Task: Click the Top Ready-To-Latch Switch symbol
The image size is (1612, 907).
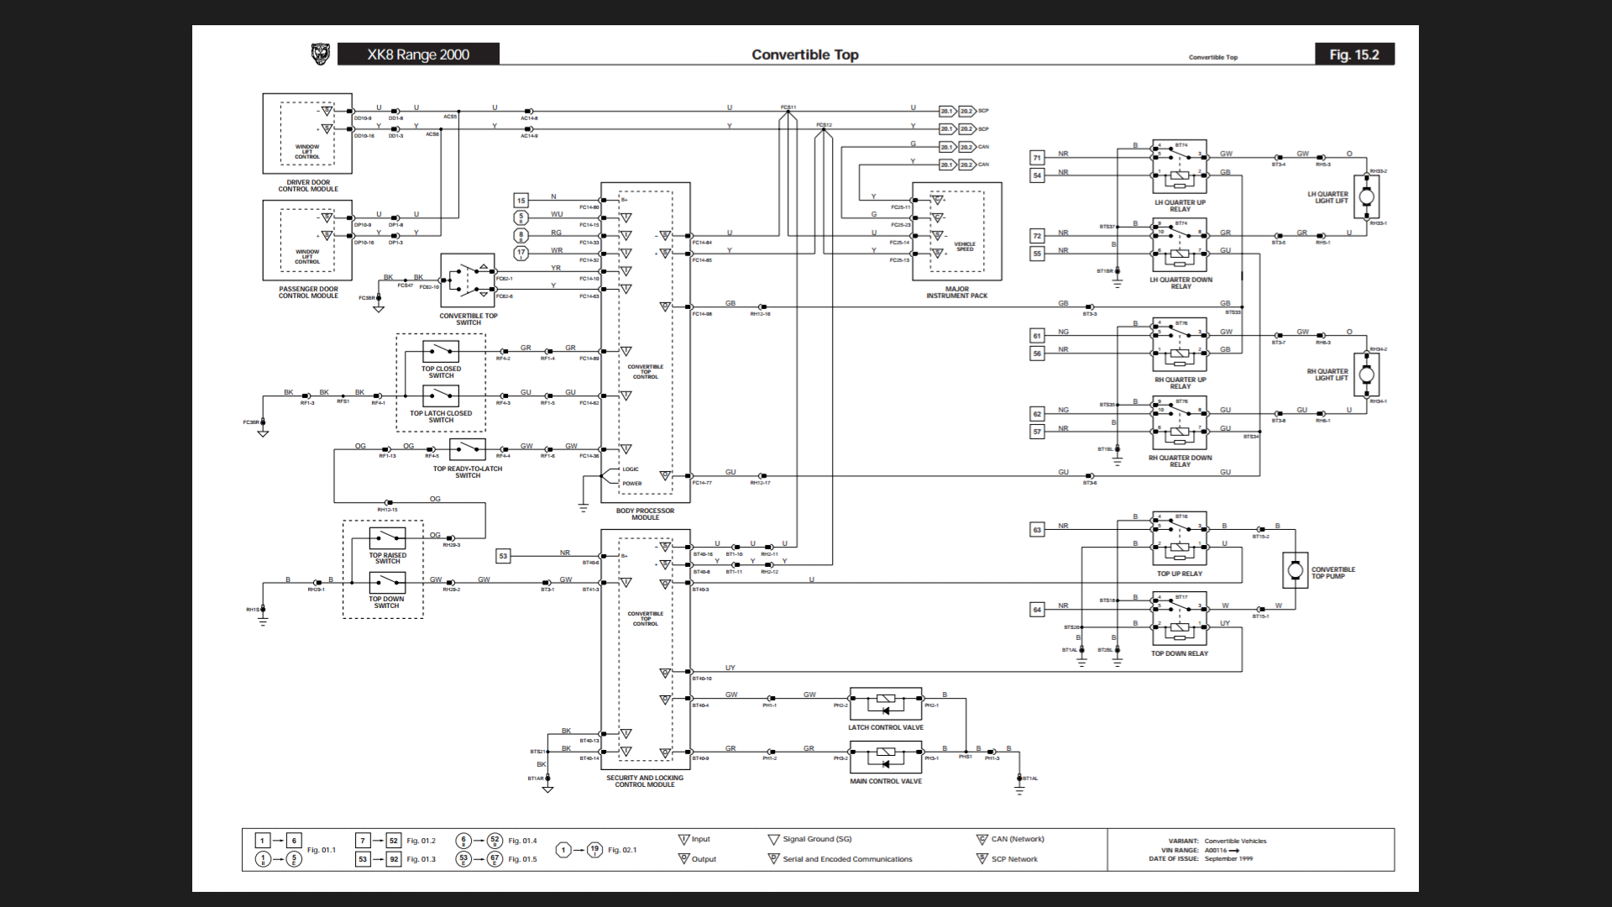Action: pyautogui.click(x=467, y=449)
